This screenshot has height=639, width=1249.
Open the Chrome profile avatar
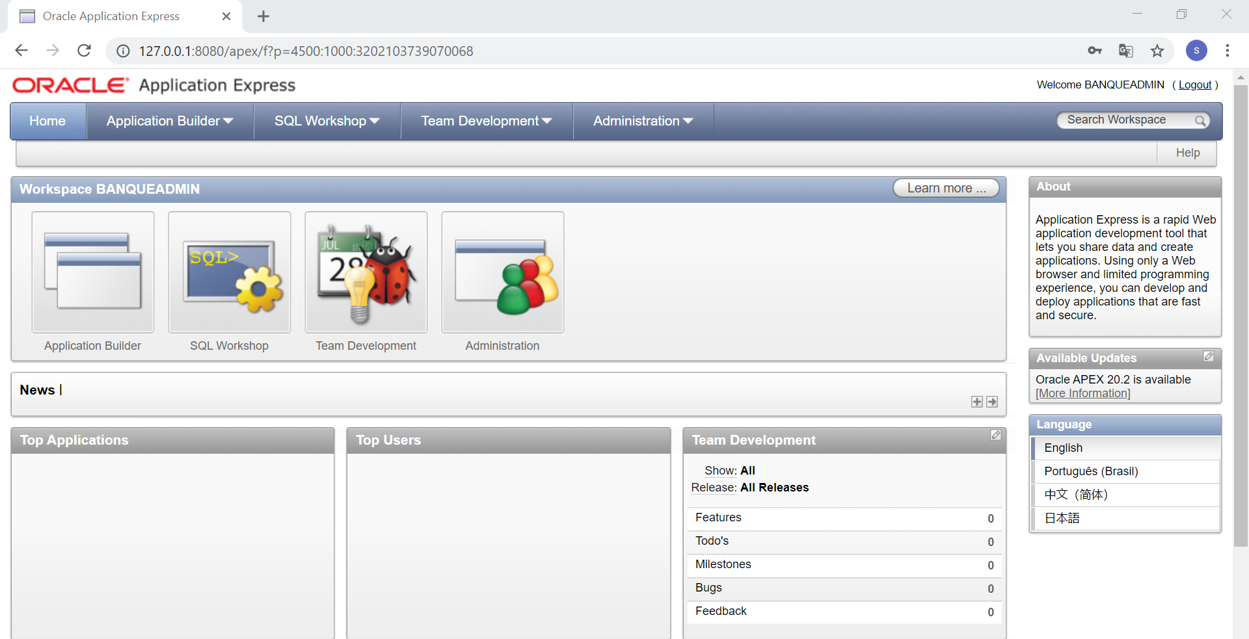[x=1196, y=51]
